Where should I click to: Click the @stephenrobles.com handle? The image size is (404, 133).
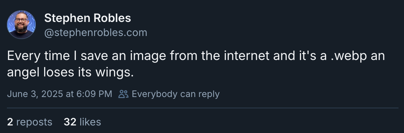click(95, 33)
